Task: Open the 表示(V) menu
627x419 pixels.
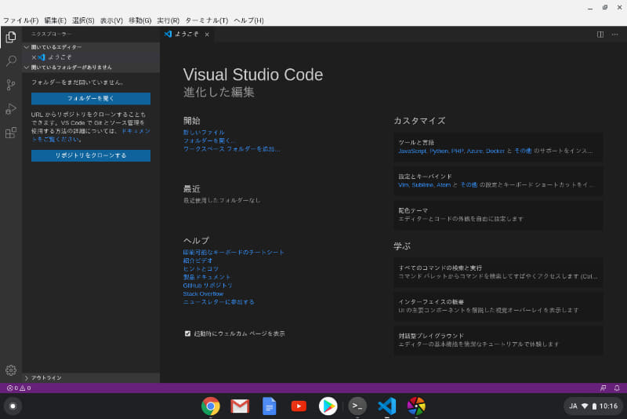Action: 111,20
